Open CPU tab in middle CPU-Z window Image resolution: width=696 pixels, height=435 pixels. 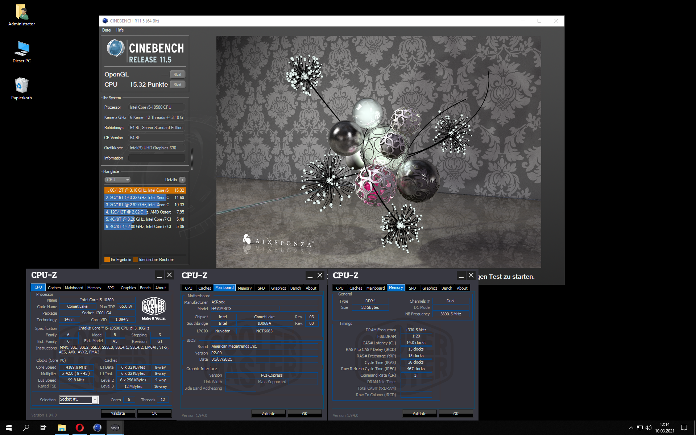tap(188, 288)
